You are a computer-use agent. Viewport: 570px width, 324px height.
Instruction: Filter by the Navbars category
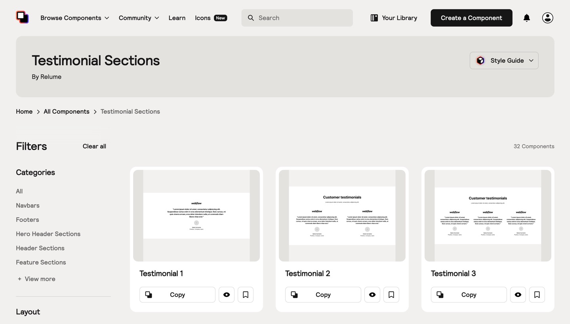tap(28, 205)
